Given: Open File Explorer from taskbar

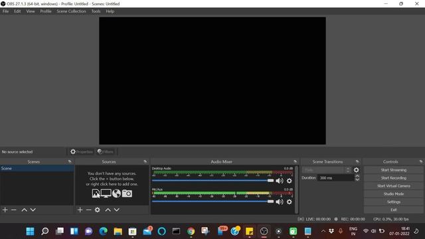Looking at the screenshot, I should point(118,232).
